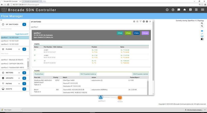Select switch openflow:1 - 10.135.10.201

[x=15, y=37]
